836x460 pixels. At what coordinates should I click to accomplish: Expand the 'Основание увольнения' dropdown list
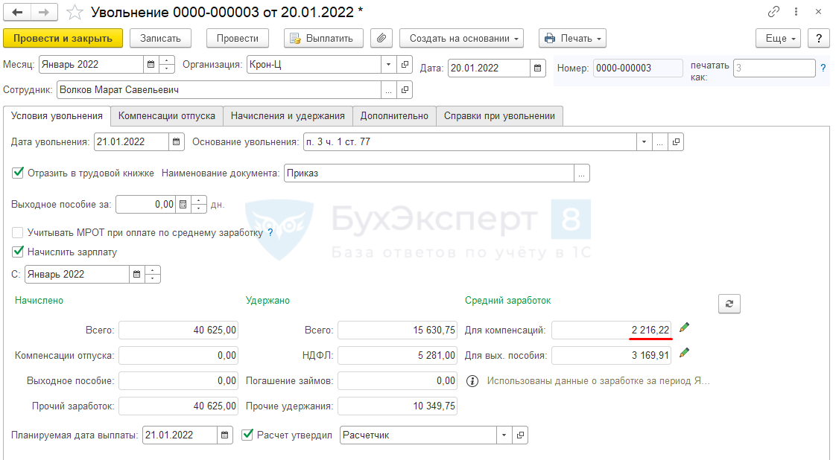tap(643, 141)
